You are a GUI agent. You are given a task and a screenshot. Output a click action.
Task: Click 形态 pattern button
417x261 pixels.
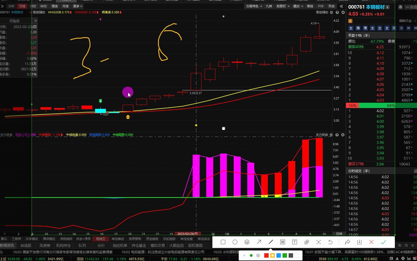(x=331, y=6)
